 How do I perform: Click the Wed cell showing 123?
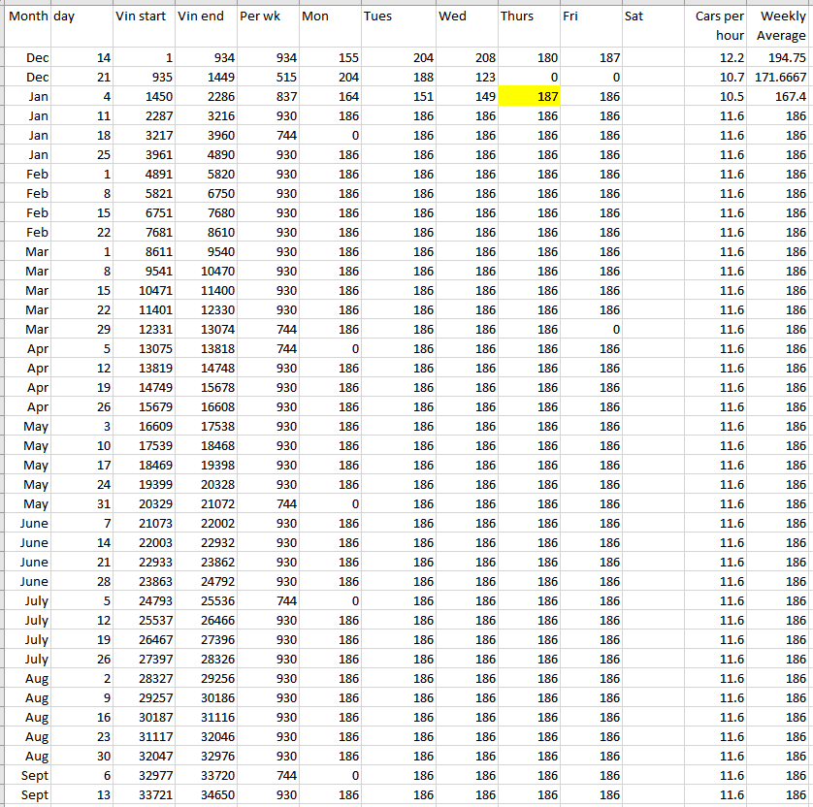pyautogui.click(x=467, y=78)
